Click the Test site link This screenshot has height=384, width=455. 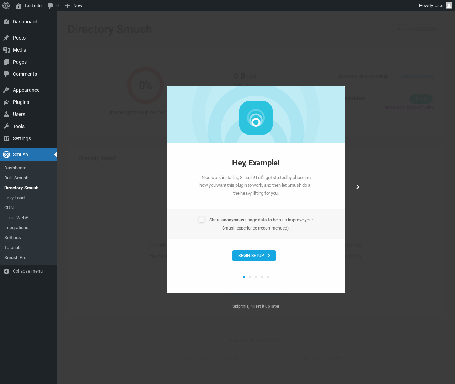tap(33, 6)
